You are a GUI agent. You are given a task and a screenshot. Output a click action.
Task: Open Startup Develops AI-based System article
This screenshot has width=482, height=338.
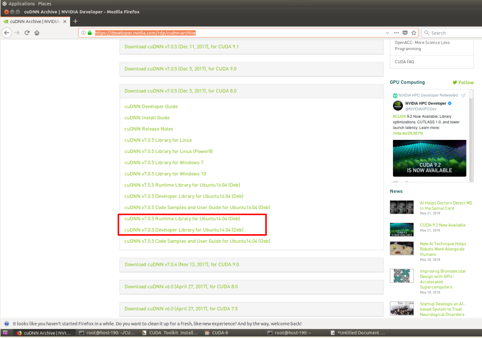(442, 309)
